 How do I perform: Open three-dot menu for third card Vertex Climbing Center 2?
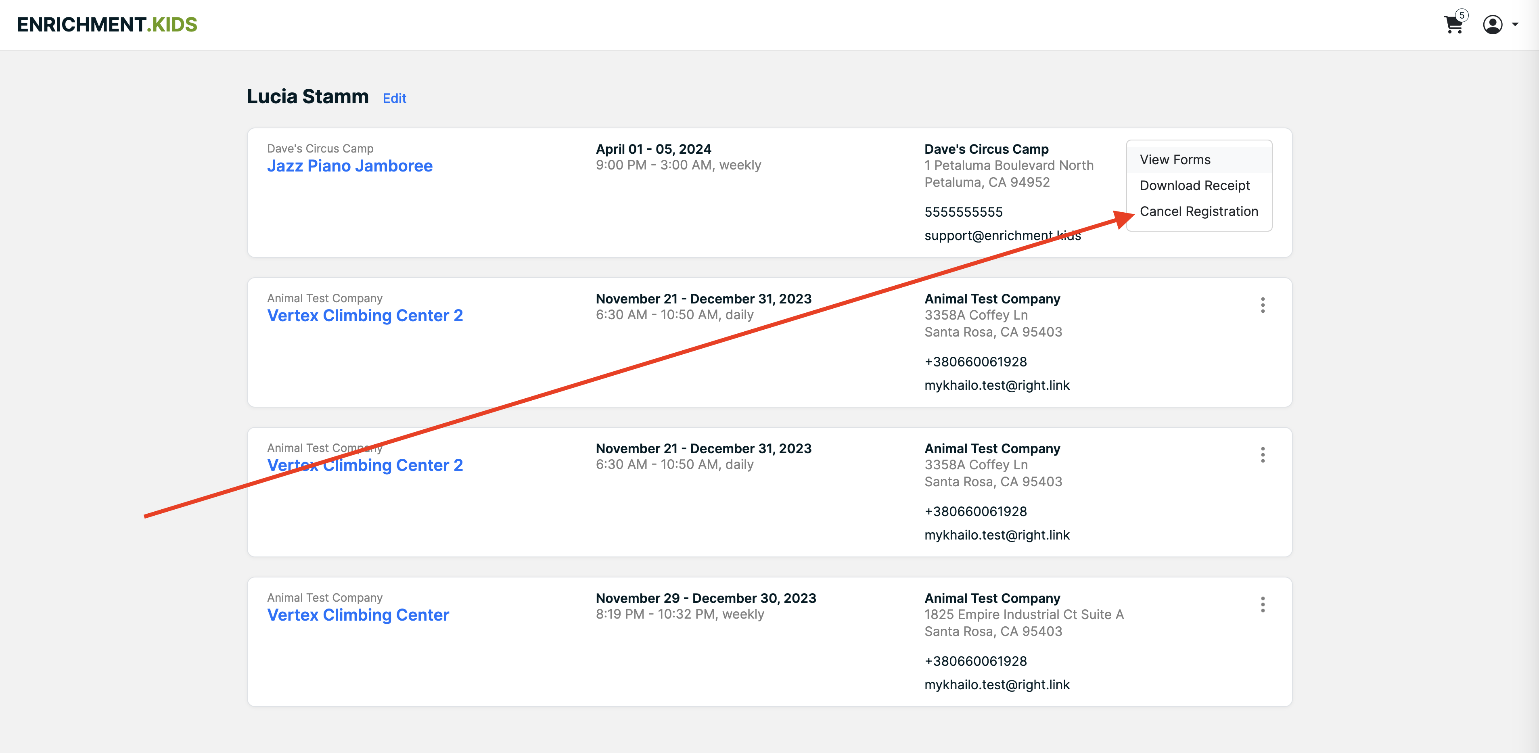pyautogui.click(x=1262, y=455)
